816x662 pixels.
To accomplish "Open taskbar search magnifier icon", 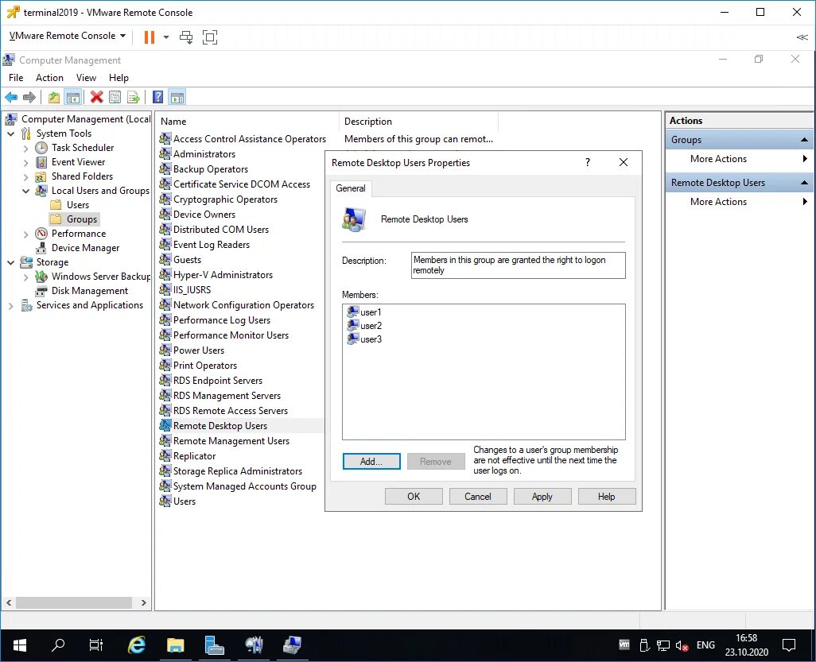I will (x=58, y=645).
